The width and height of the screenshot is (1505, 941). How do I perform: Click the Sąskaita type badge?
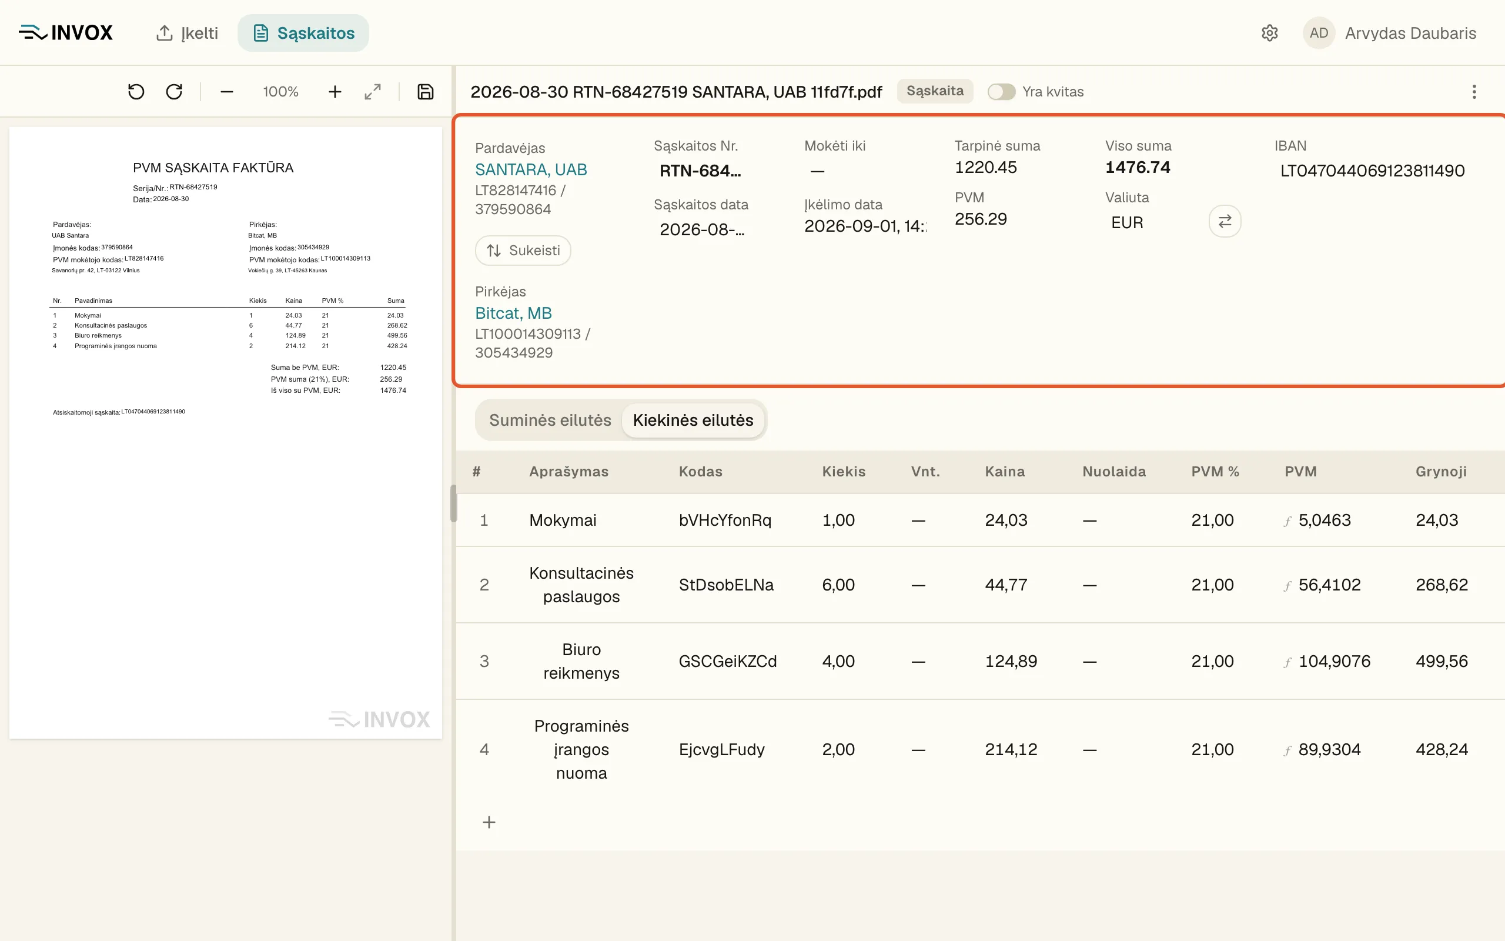click(x=935, y=91)
